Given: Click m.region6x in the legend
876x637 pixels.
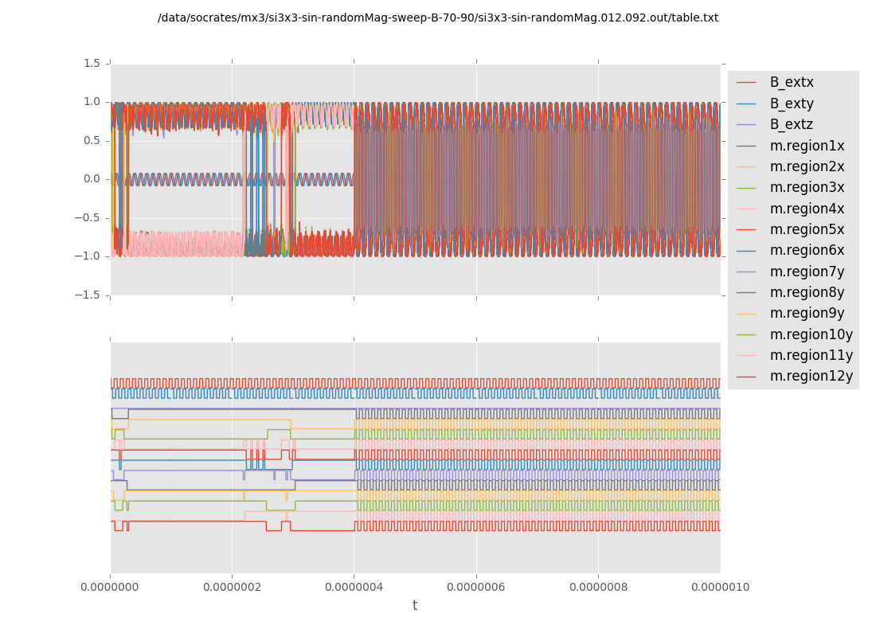Looking at the screenshot, I should [x=807, y=250].
